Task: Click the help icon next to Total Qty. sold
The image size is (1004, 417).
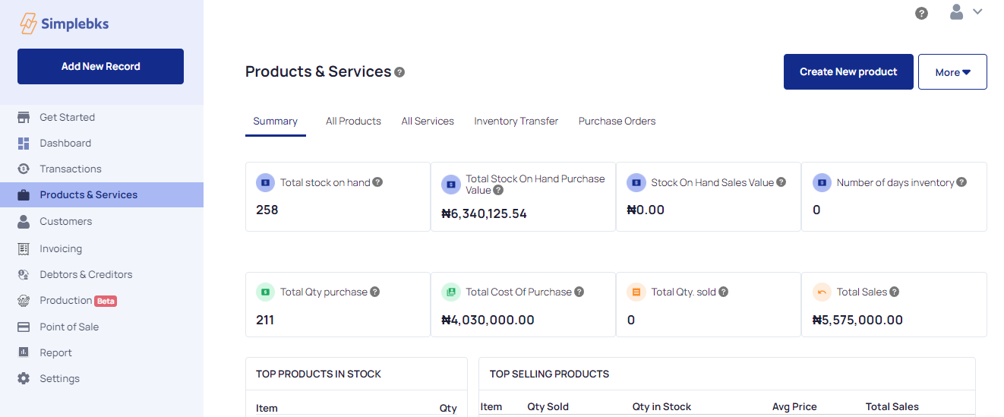Action: pyautogui.click(x=723, y=292)
